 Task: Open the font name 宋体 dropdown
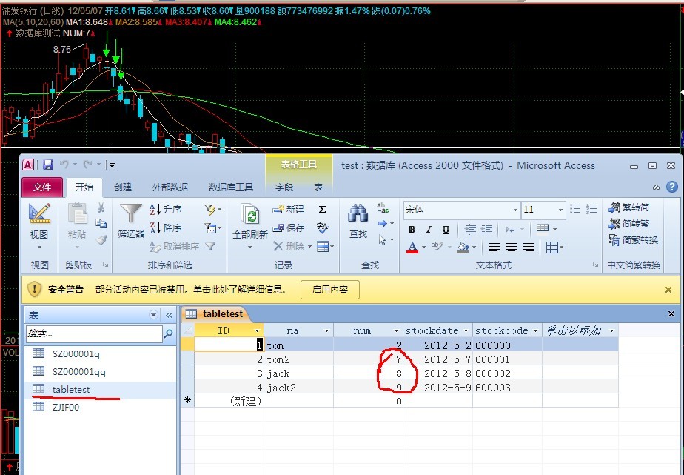click(x=516, y=210)
